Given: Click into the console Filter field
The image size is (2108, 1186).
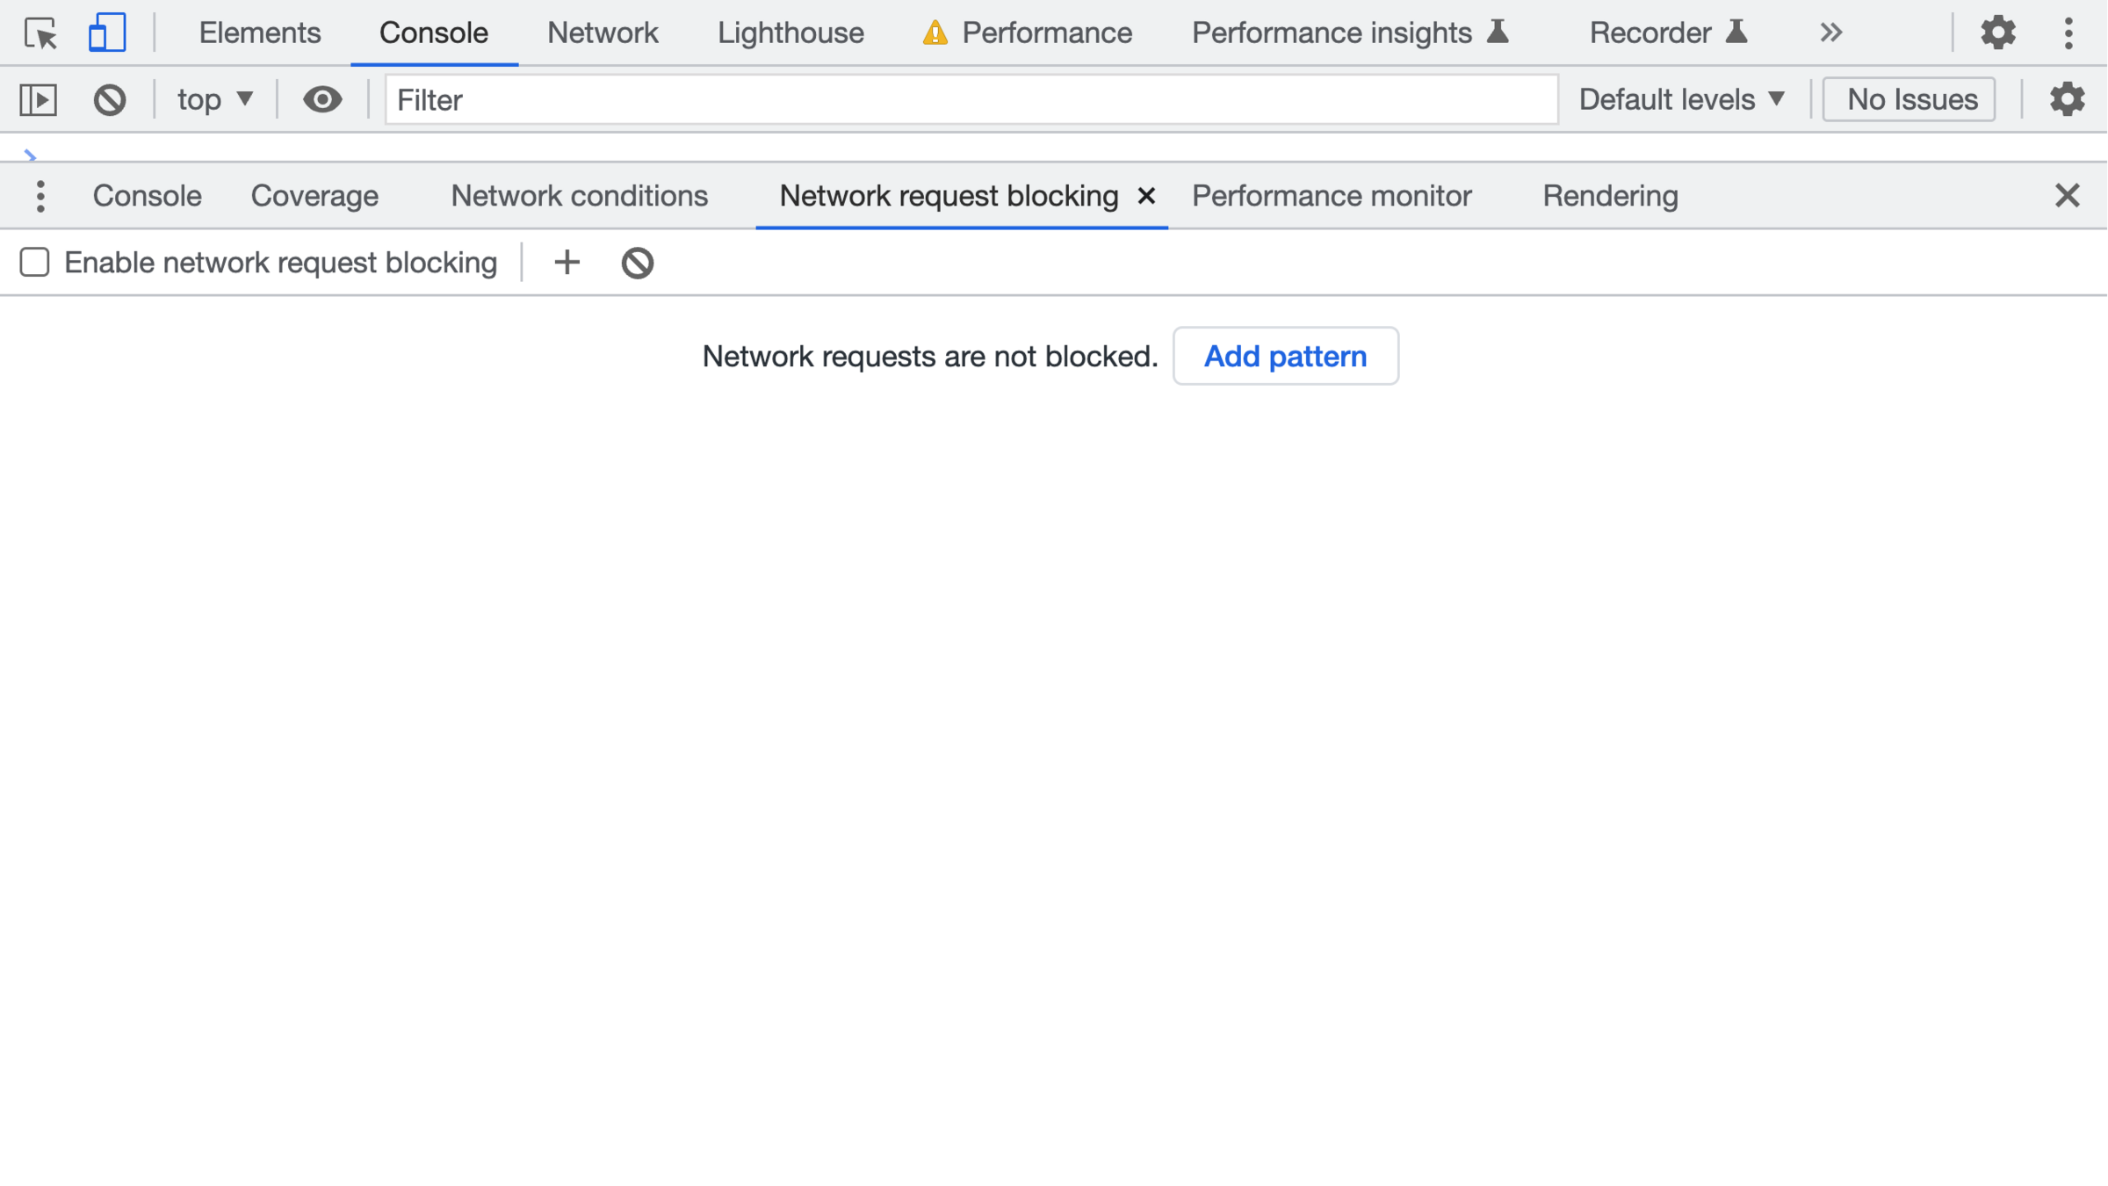Looking at the screenshot, I should pos(971,99).
